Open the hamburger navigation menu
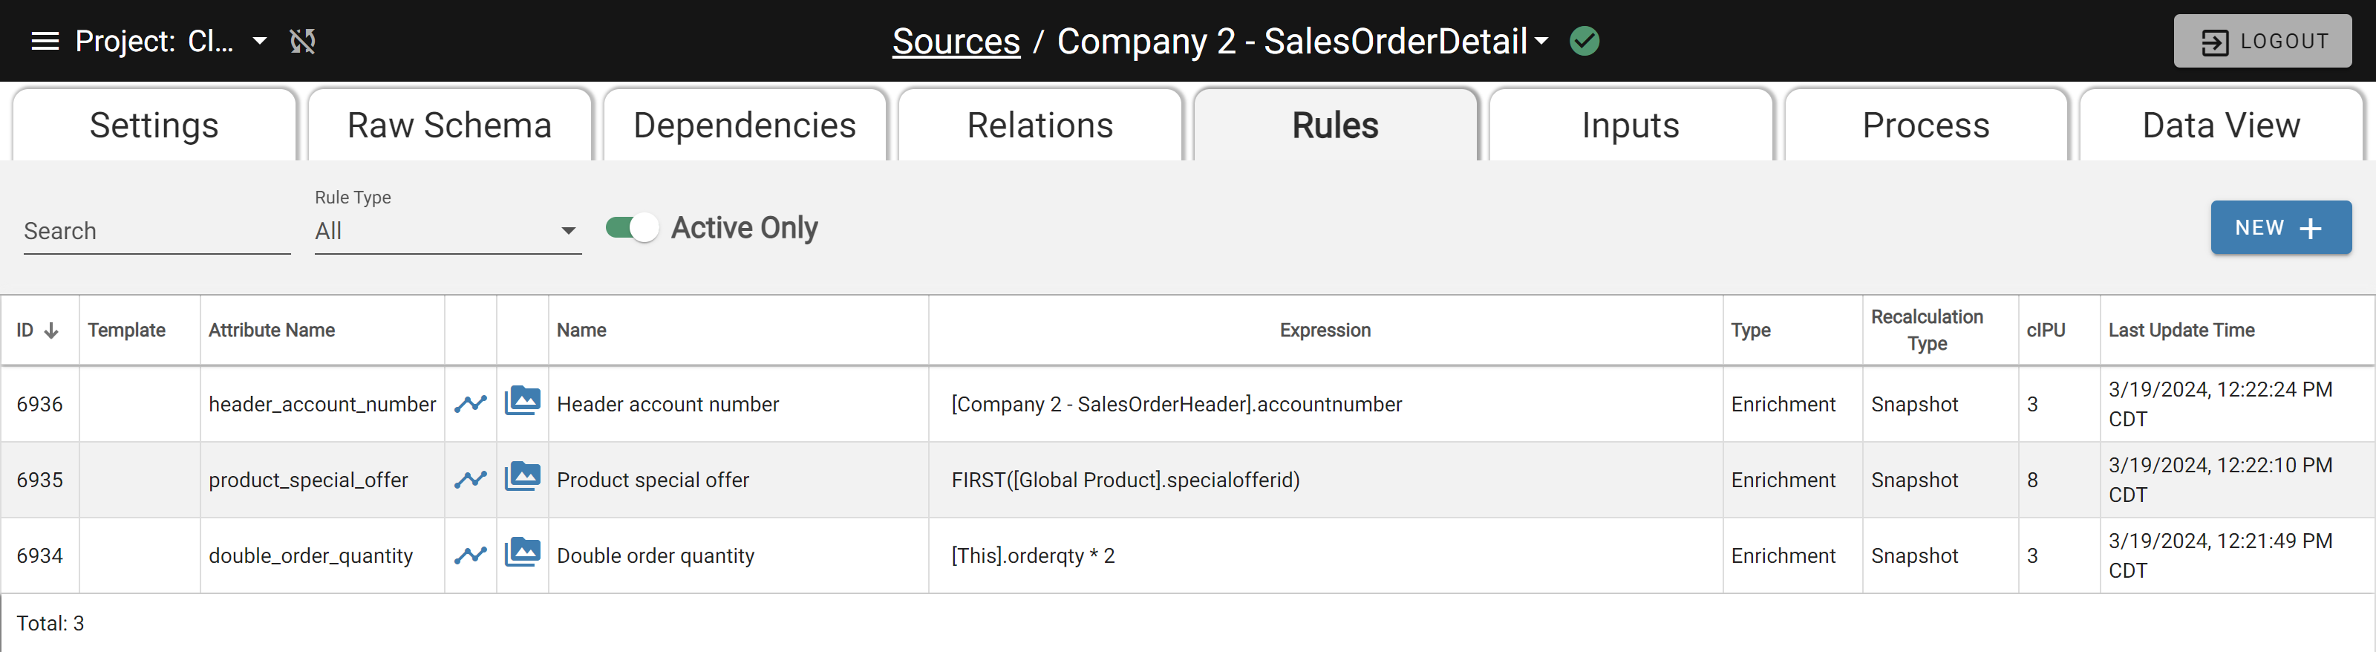Image resolution: width=2376 pixels, height=652 pixels. tap(45, 42)
